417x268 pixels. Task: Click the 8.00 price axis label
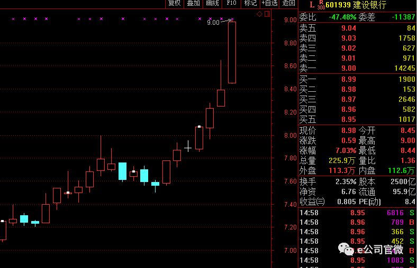[x=291, y=136]
